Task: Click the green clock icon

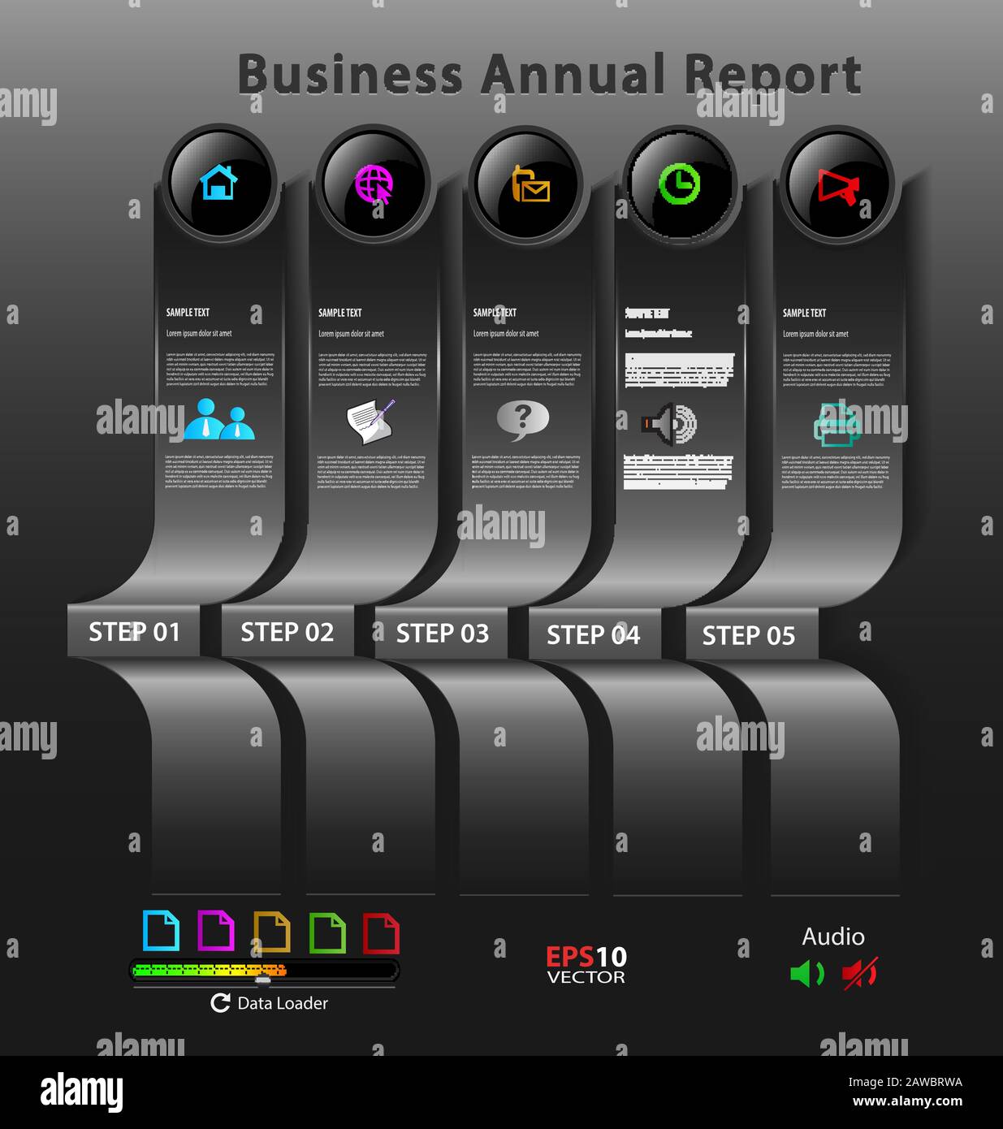Action: pos(679,184)
